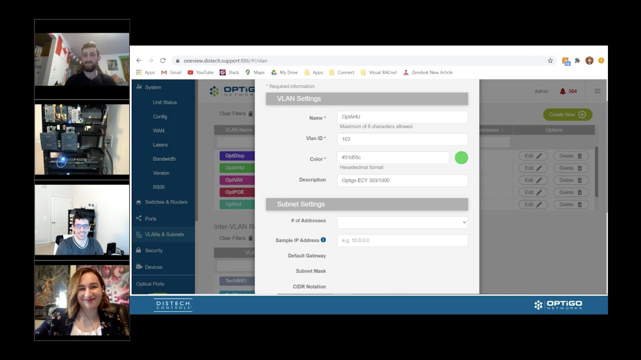Click the Vlan ID input field
This screenshot has height=360, width=641.
(402, 139)
